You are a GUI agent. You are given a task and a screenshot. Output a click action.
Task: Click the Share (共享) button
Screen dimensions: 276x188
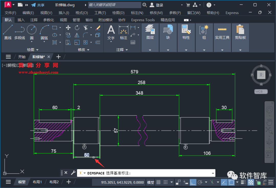click(38, 5)
